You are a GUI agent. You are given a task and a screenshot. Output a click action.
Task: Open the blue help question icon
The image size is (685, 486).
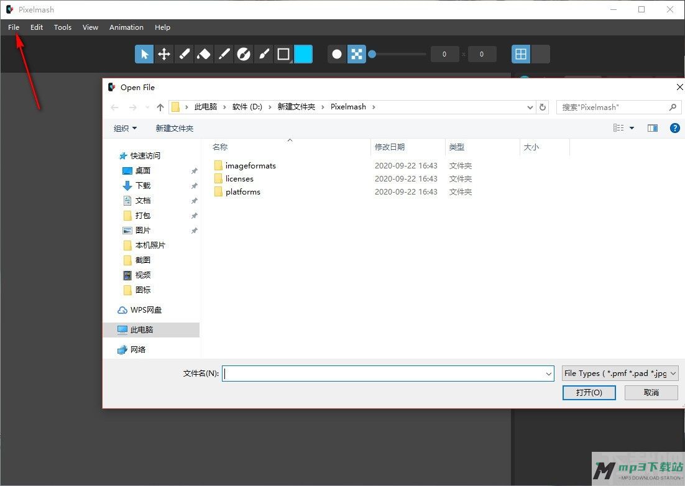pyautogui.click(x=674, y=128)
